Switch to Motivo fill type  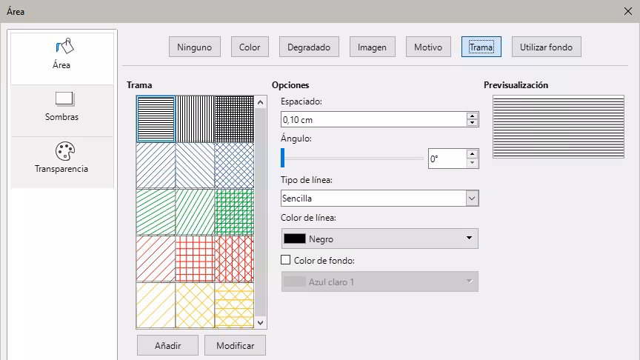pos(428,47)
